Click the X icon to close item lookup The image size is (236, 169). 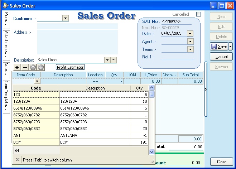(x=18, y=160)
